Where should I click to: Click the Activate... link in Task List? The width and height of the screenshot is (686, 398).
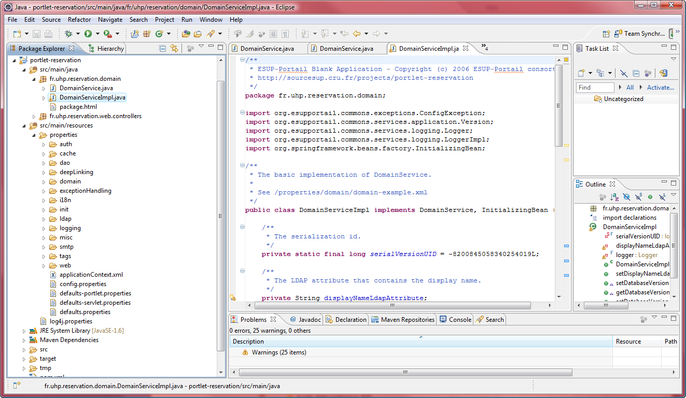(660, 88)
